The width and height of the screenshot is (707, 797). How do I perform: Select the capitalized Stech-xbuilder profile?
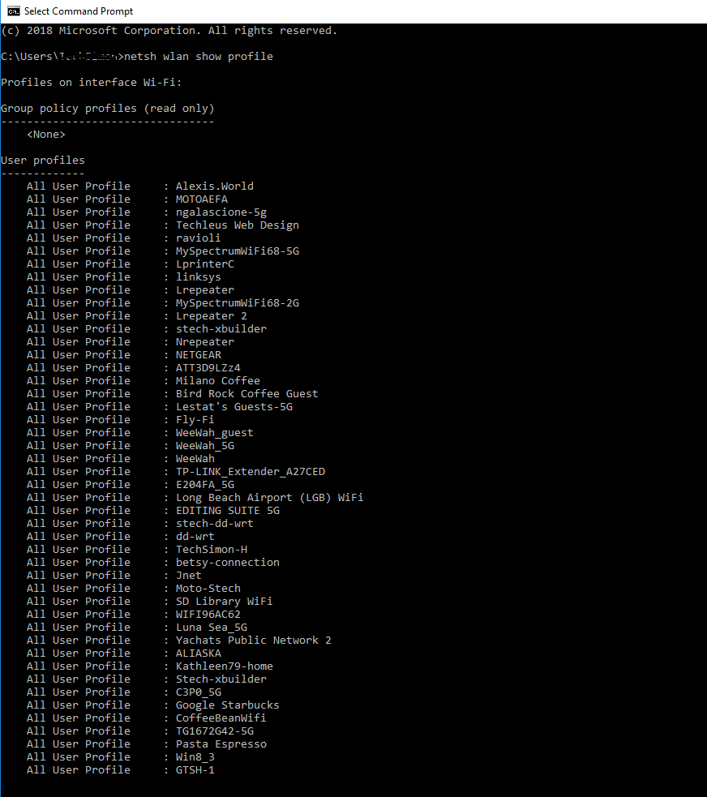point(221,679)
